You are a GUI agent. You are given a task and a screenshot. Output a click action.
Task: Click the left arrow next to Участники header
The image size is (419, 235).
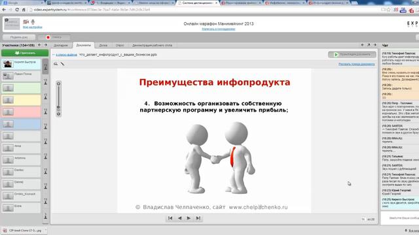(x=39, y=45)
